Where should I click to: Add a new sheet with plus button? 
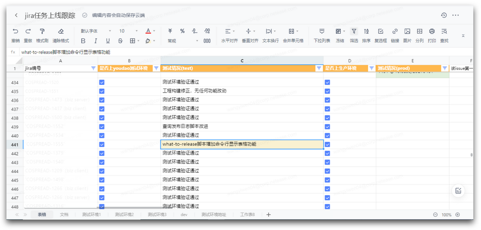pos(269,215)
